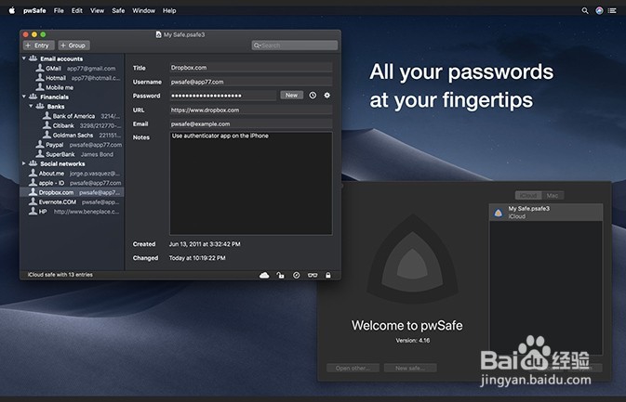Viewport: 626px width, 402px height.
Task: Click the compass icon in status bar
Action: coord(296,276)
